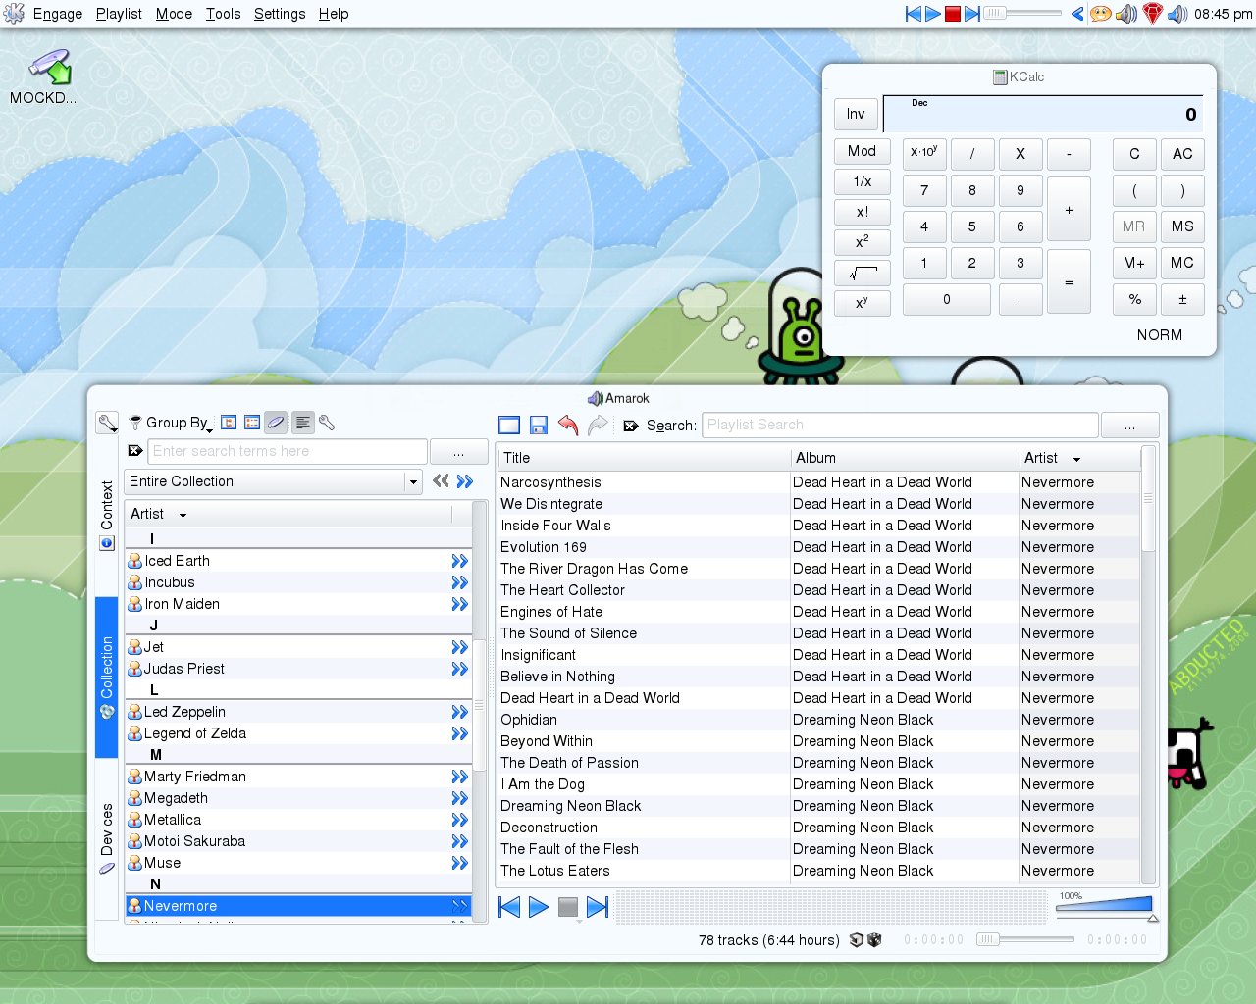Open the Engage menu

58,14
